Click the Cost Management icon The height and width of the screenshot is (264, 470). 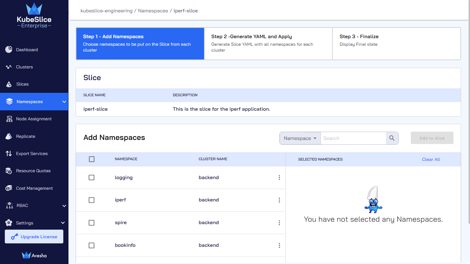pos(9,188)
